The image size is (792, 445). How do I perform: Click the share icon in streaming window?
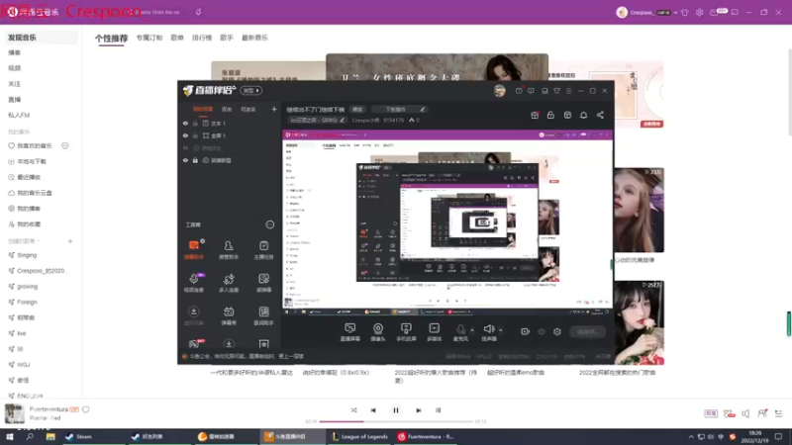point(600,115)
